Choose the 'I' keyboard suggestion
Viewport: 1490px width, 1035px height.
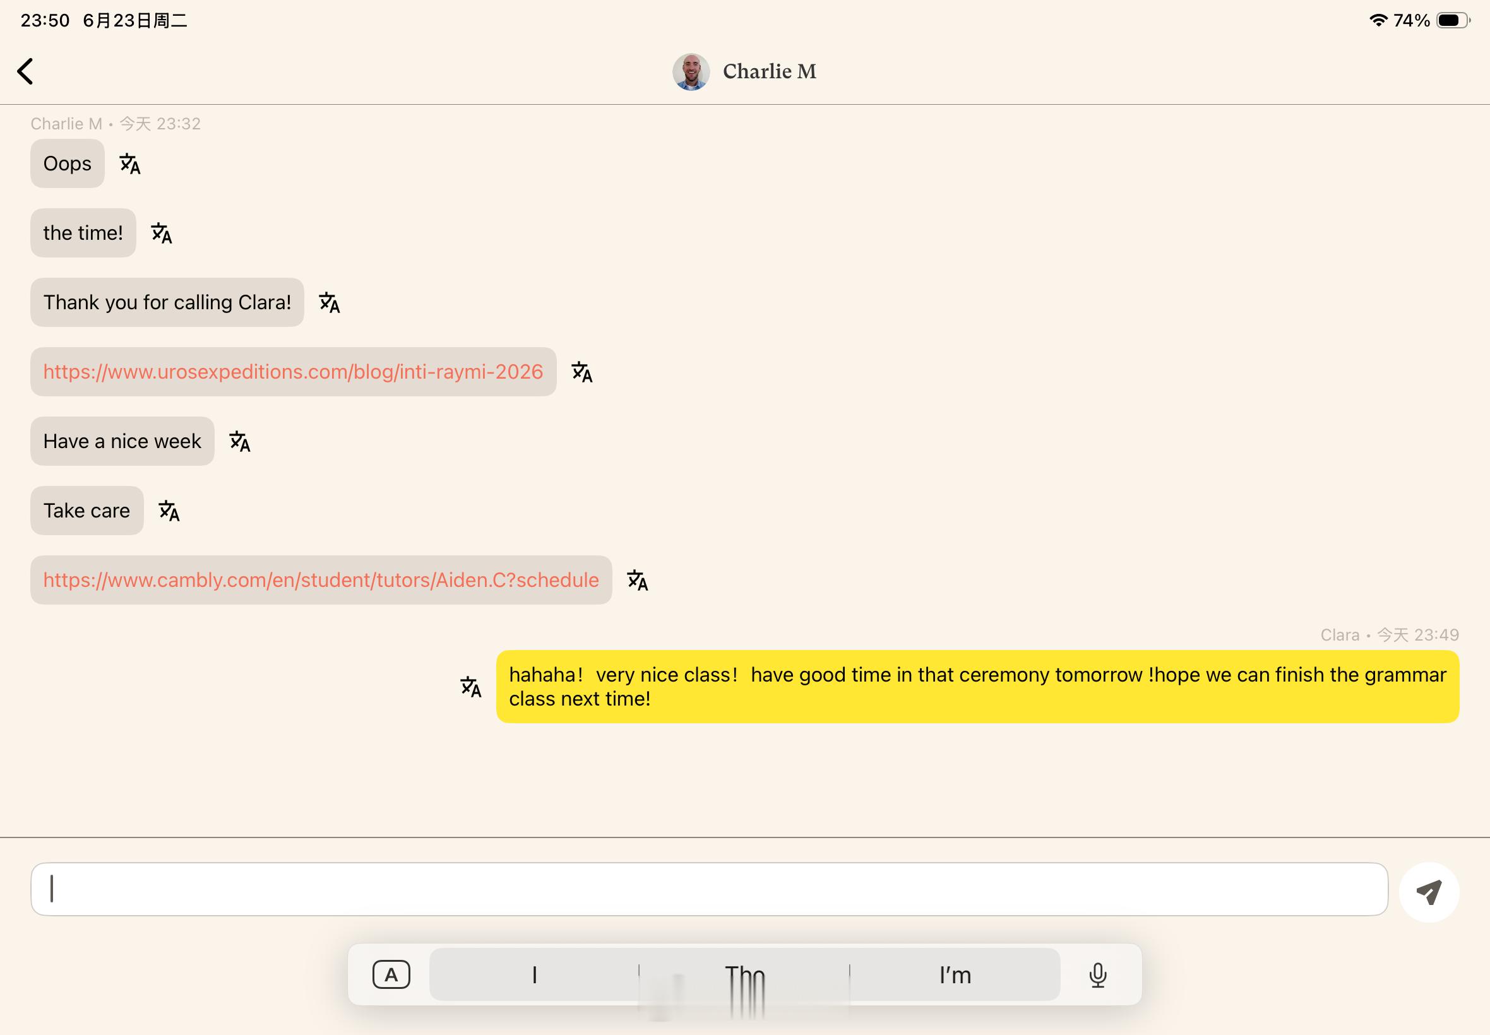point(535,974)
